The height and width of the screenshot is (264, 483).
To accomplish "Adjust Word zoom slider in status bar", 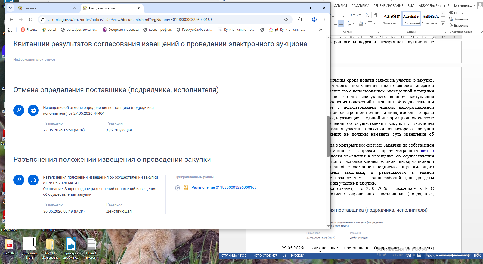I will pos(452,256).
